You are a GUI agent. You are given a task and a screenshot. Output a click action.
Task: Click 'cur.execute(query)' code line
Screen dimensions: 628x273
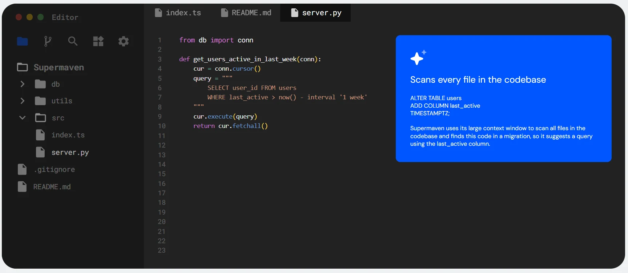coord(225,116)
